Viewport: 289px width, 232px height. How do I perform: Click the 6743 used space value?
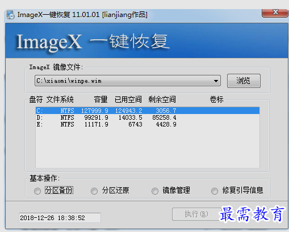click(x=135, y=124)
